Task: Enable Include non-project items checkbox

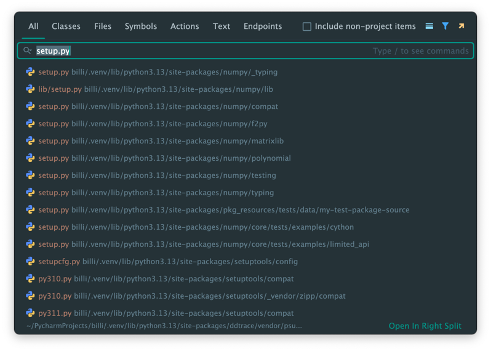Action: coord(307,26)
